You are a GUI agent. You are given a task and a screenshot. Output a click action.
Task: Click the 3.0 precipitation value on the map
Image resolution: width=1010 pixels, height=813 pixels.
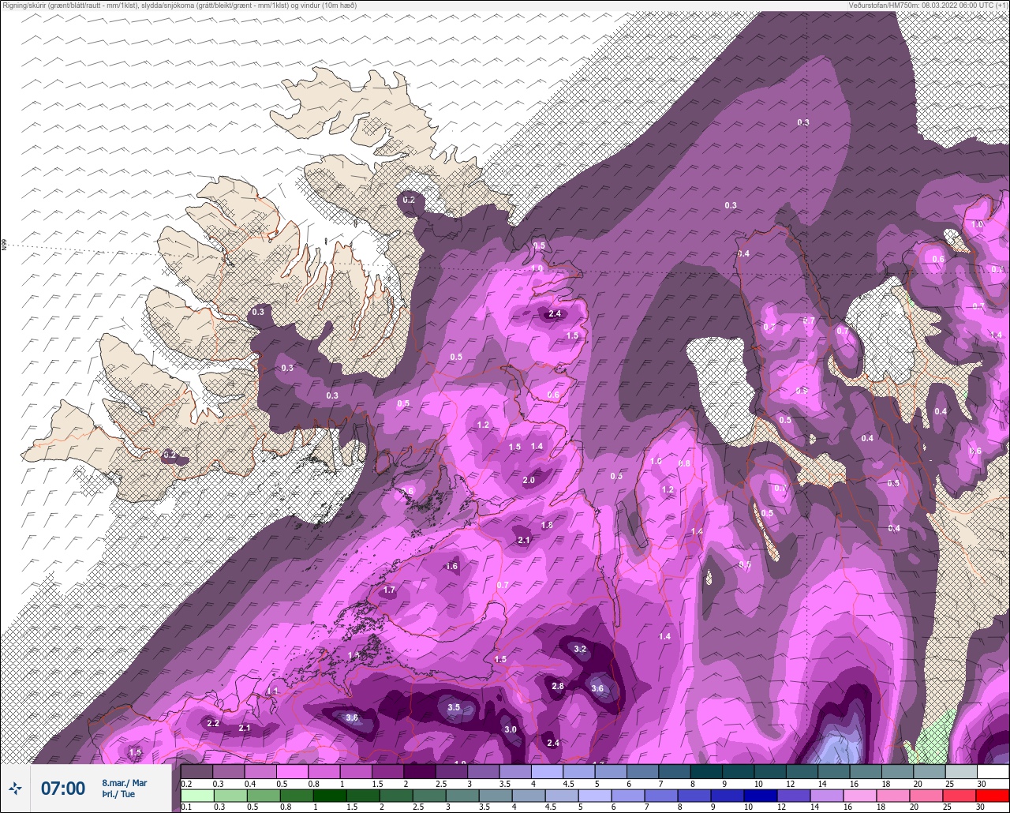click(511, 729)
